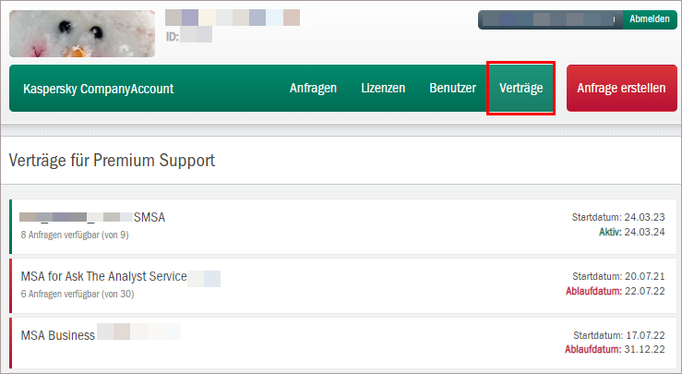The image size is (682, 374).
Task: Click '8 Anfragen verfügbar (von 9)' text
Action: point(75,235)
